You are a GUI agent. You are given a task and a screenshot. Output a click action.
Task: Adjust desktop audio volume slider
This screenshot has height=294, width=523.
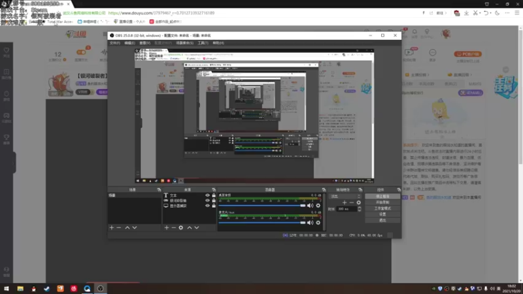262,206
